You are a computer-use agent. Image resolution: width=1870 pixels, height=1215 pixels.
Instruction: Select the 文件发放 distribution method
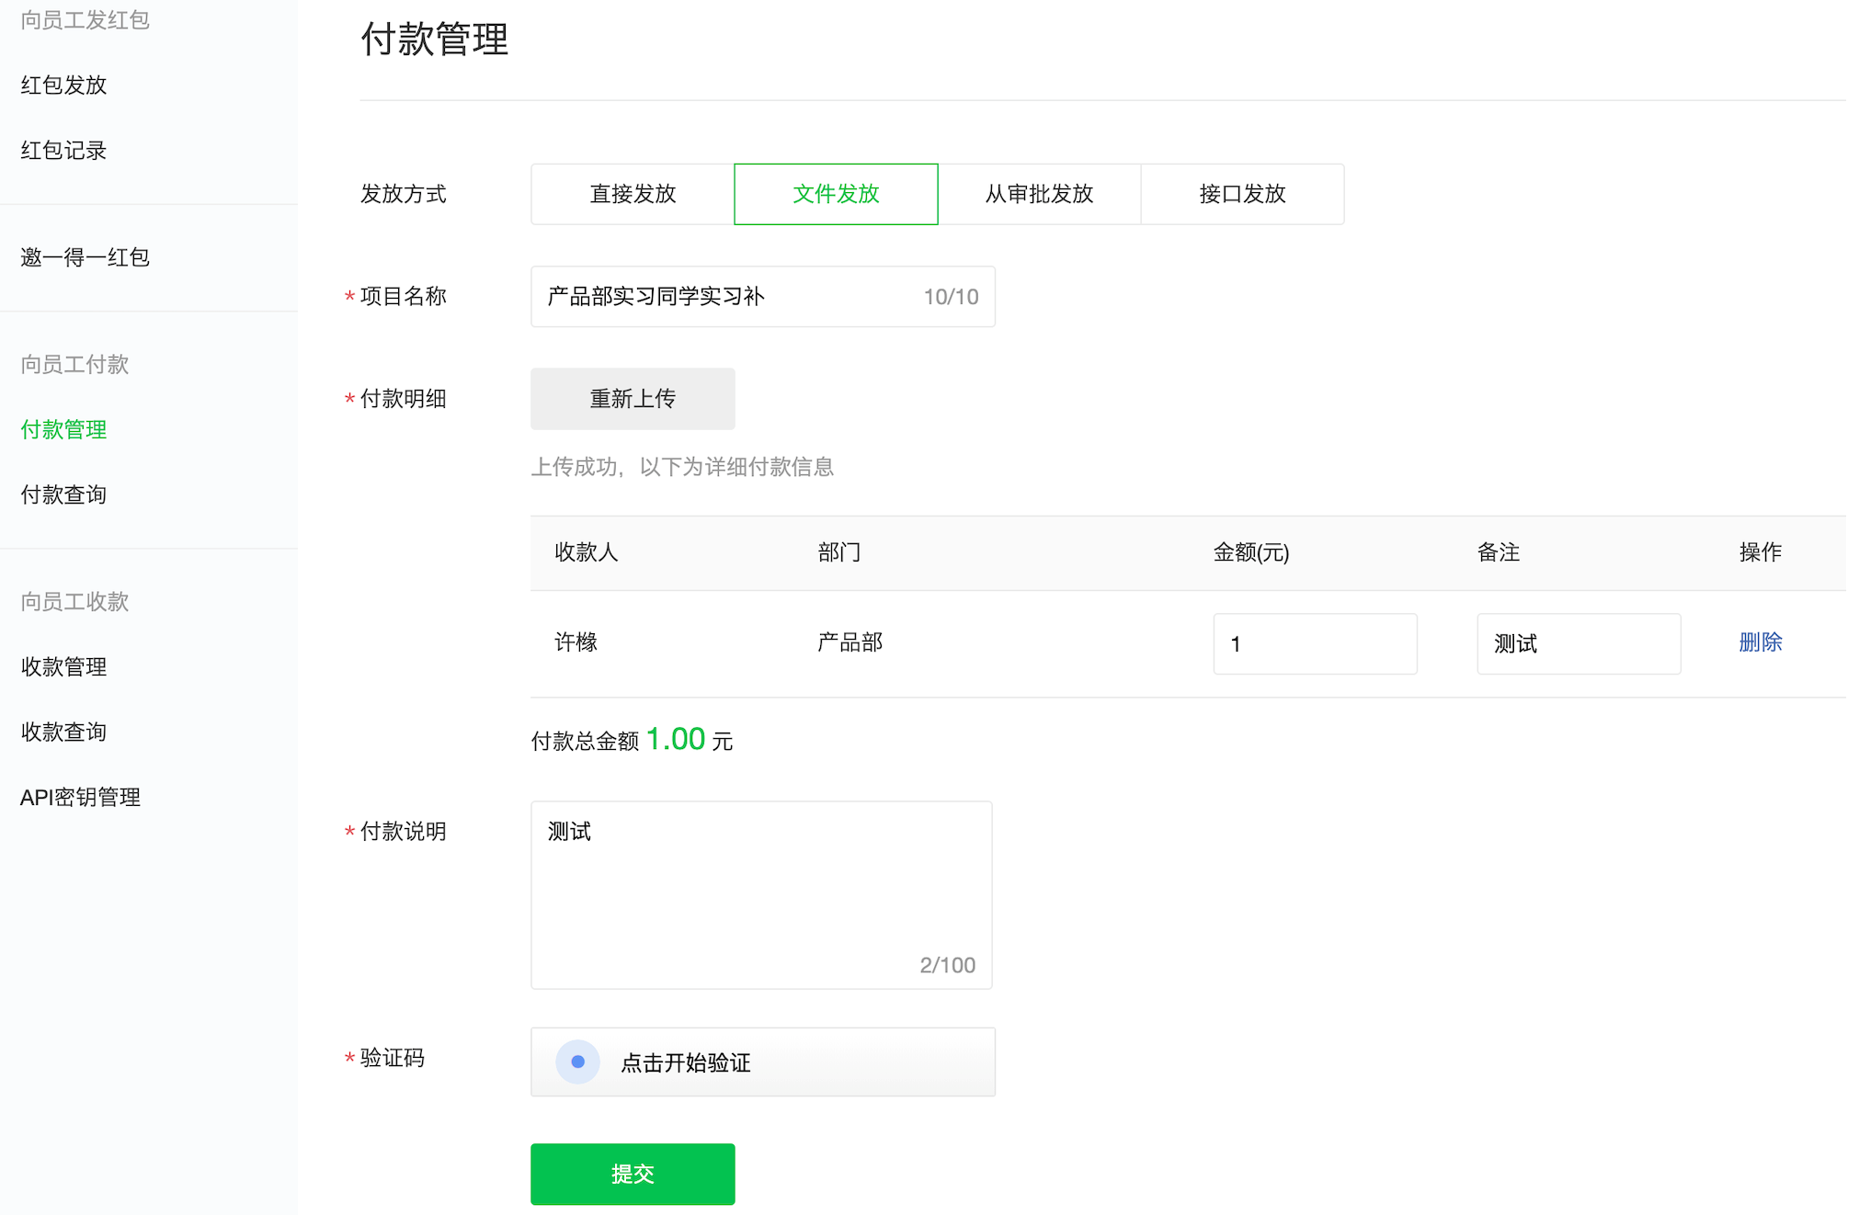pos(836,194)
